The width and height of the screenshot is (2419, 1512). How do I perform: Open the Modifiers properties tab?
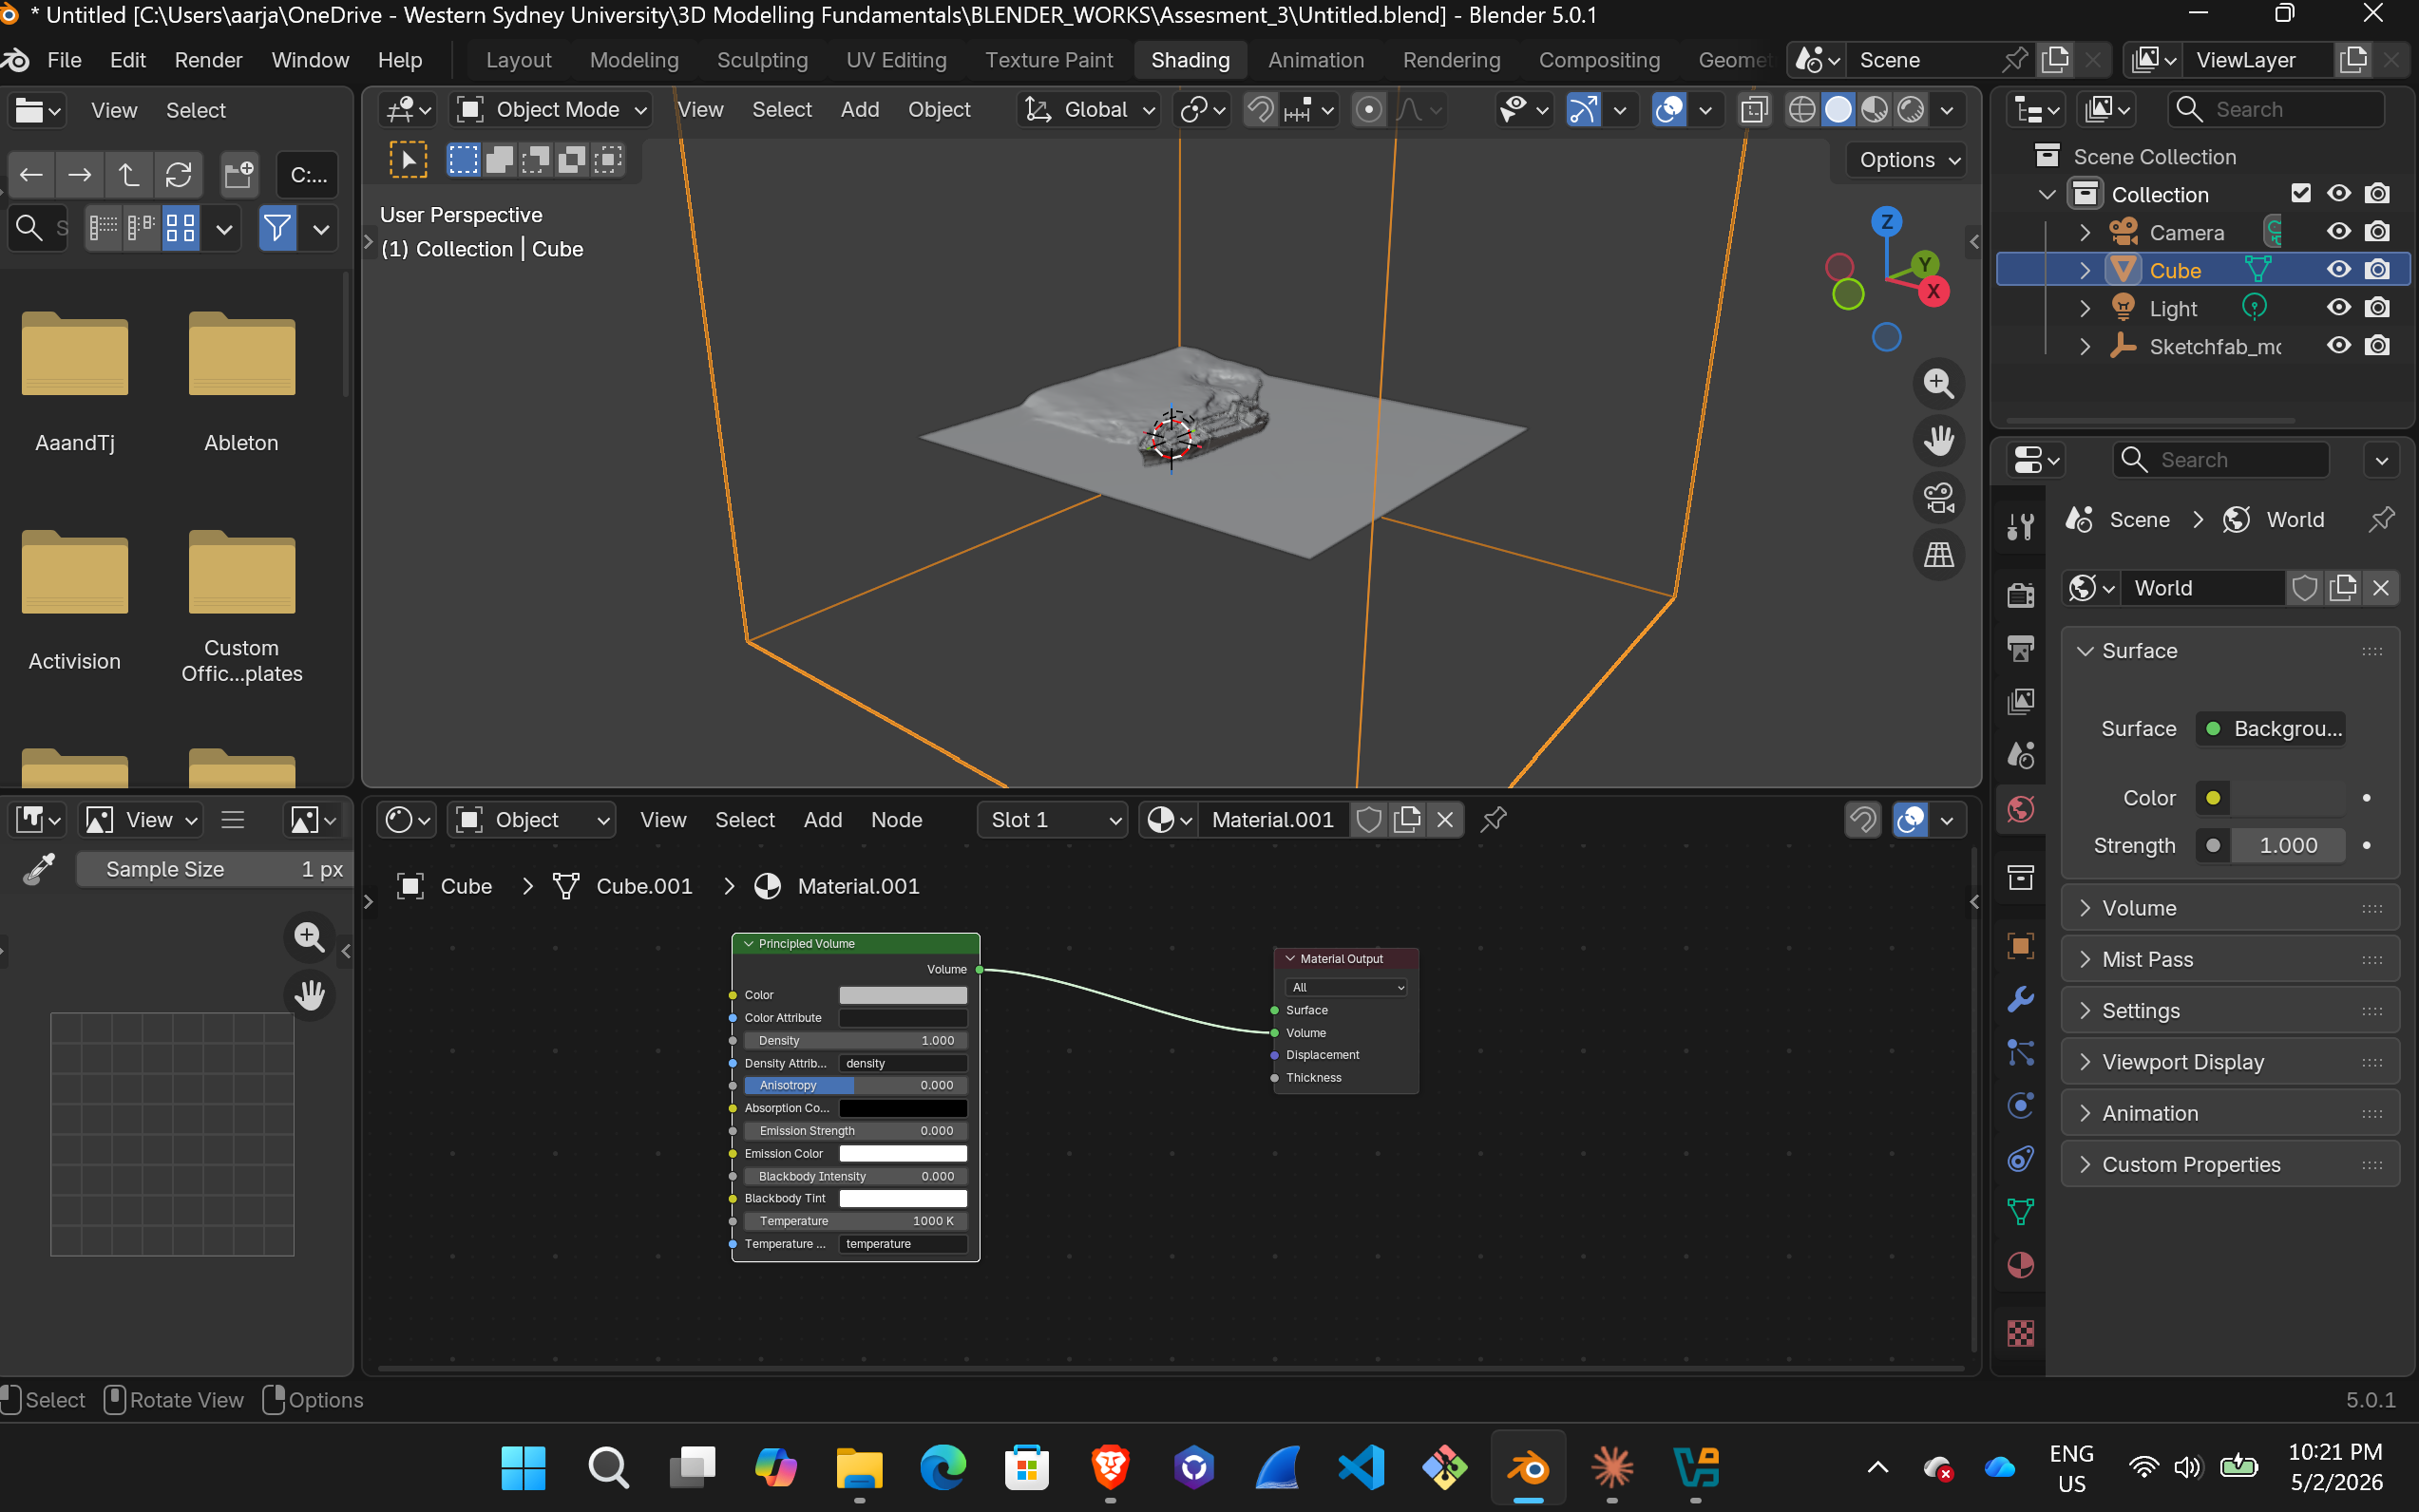pyautogui.click(x=2020, y=999)
